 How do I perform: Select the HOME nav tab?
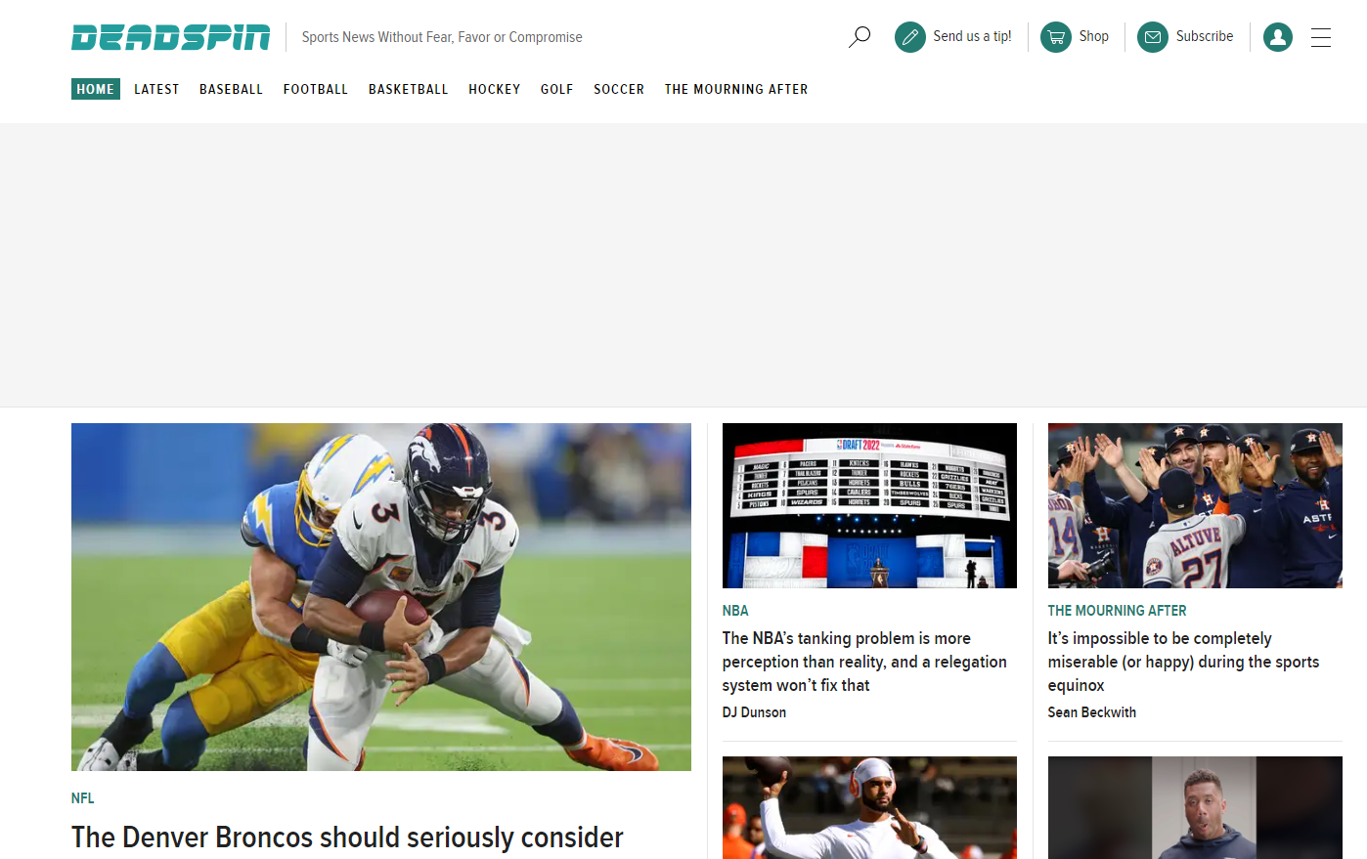click(x=96, y=89)
